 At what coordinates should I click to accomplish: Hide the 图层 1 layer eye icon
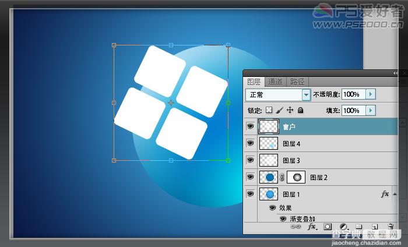point(250,194)
